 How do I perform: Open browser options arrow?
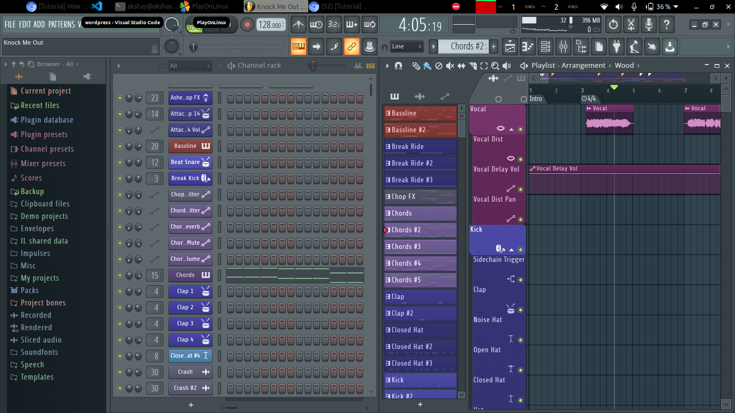click(6, 64)
